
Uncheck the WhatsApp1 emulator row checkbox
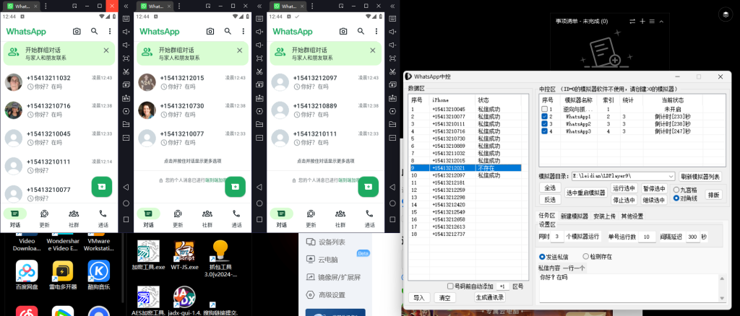[x=545, y=116]
